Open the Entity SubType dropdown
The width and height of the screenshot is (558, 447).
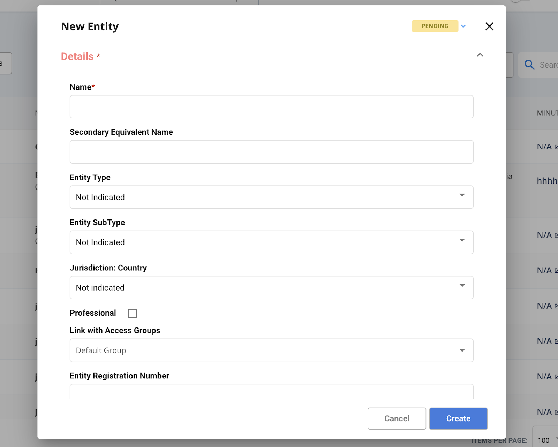pos(271,242)
